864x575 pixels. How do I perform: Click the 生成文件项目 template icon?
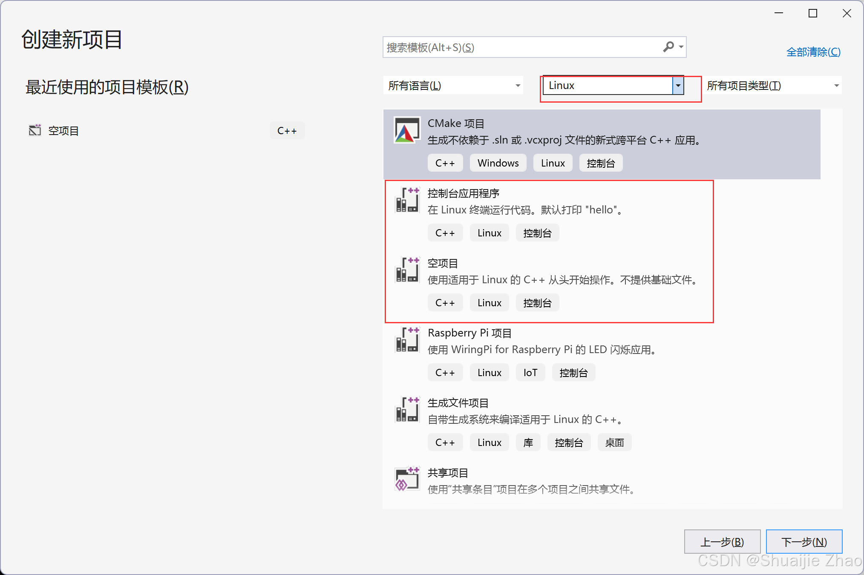[x=406, y=409]
